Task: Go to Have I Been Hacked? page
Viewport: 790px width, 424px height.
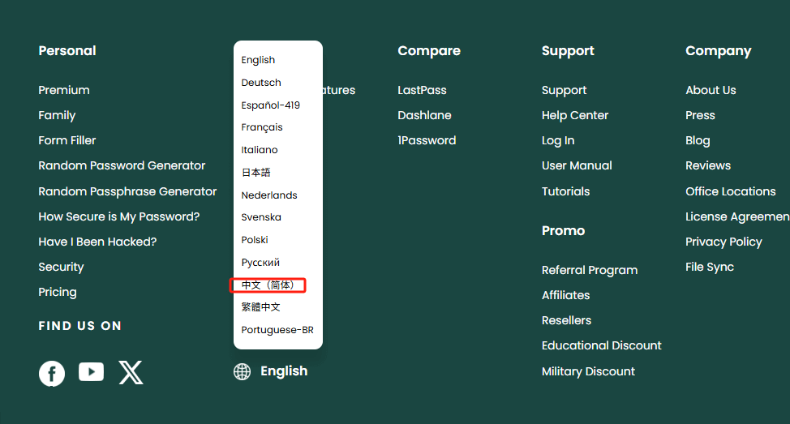Action: coord(97,242)
